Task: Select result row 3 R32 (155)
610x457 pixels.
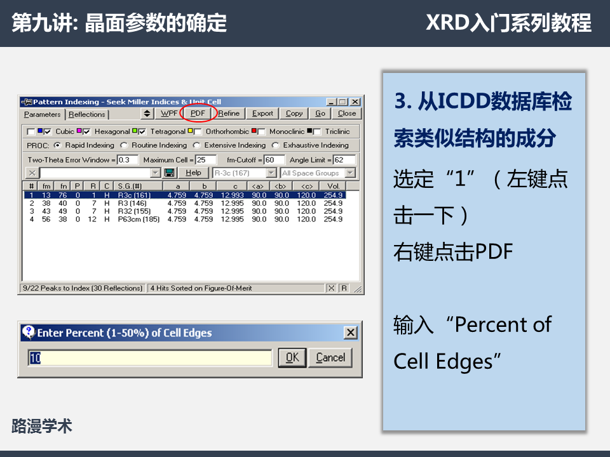Action: 185,211
